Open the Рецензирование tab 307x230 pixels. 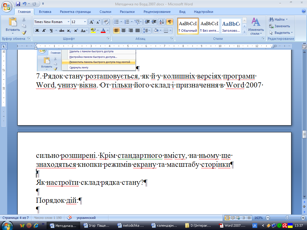[157, 12]
